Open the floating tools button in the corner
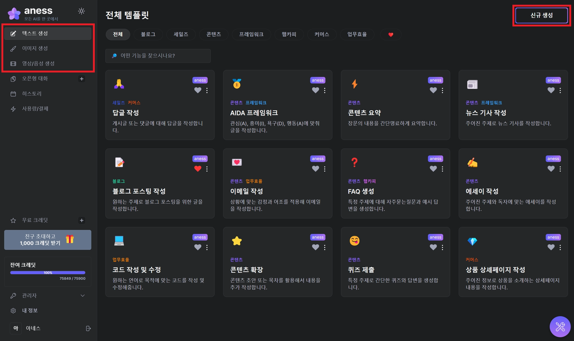The image size is (574, 341). 560,326
